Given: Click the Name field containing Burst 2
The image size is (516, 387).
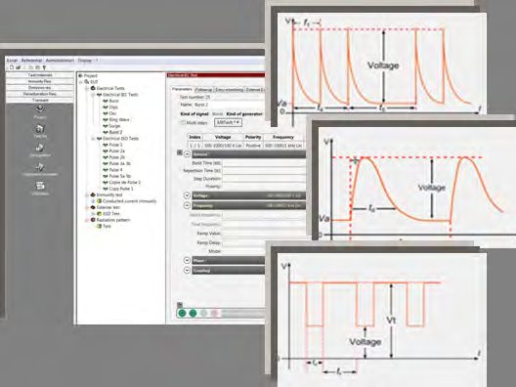Looking at the screenshot, I should [x=230, y=105].
